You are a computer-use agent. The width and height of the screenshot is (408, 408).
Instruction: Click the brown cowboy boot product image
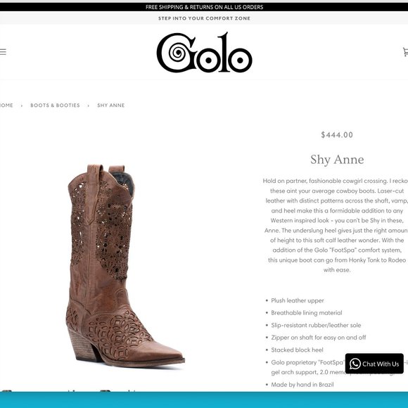[x=125, y=265]
